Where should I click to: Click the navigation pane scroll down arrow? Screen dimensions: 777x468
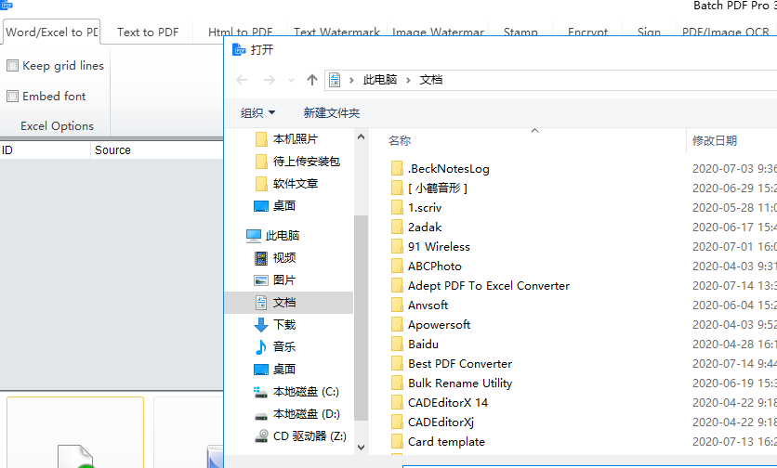[x=361, y=448]
